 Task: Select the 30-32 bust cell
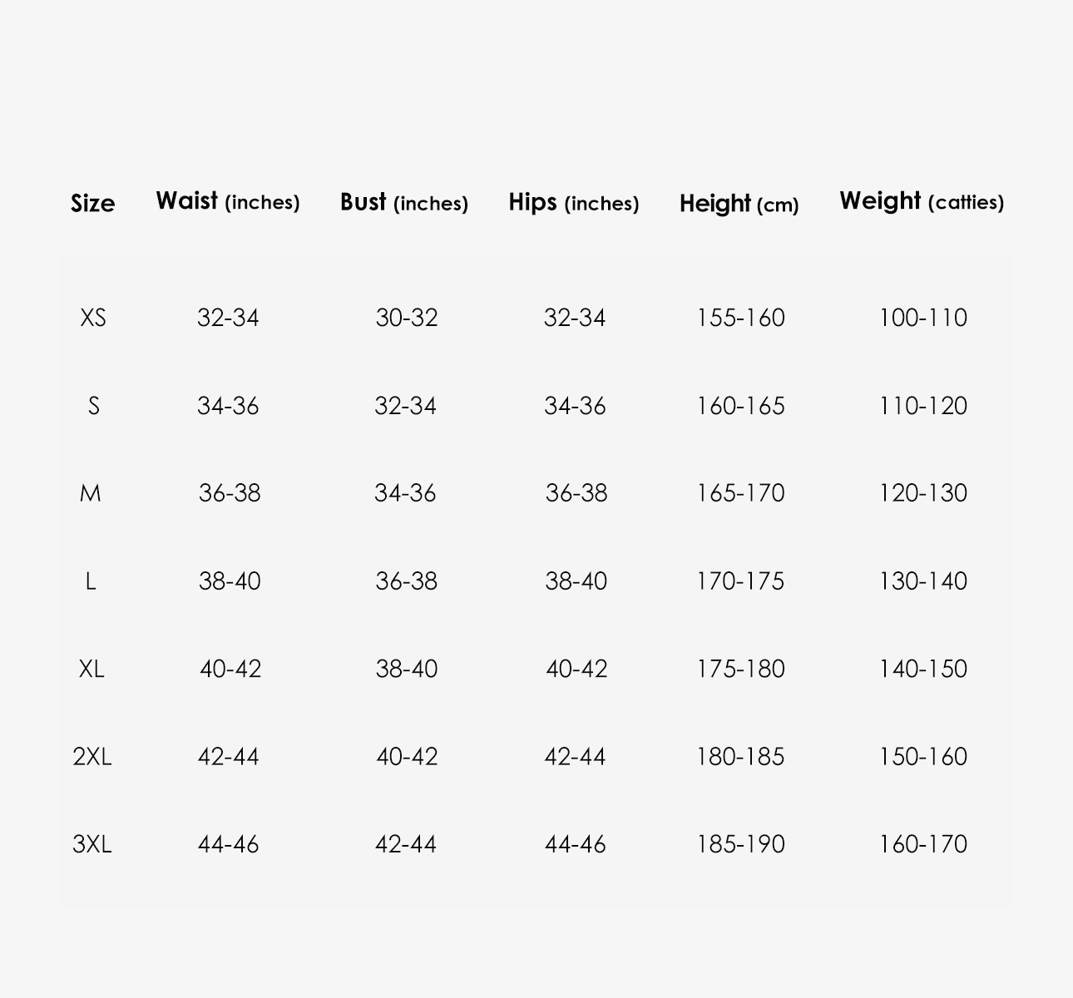[406, 318]
